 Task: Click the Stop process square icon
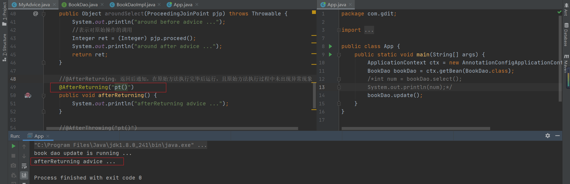(x=13, y=156)
